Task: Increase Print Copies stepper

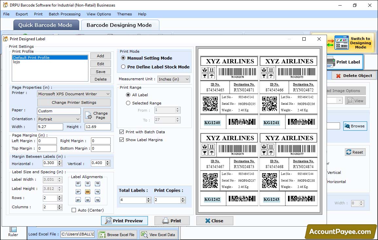Action: click(x=183, y=198)
